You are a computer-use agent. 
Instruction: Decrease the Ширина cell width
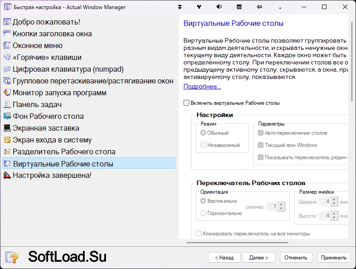pyautogui.click(x=334, y=204)
